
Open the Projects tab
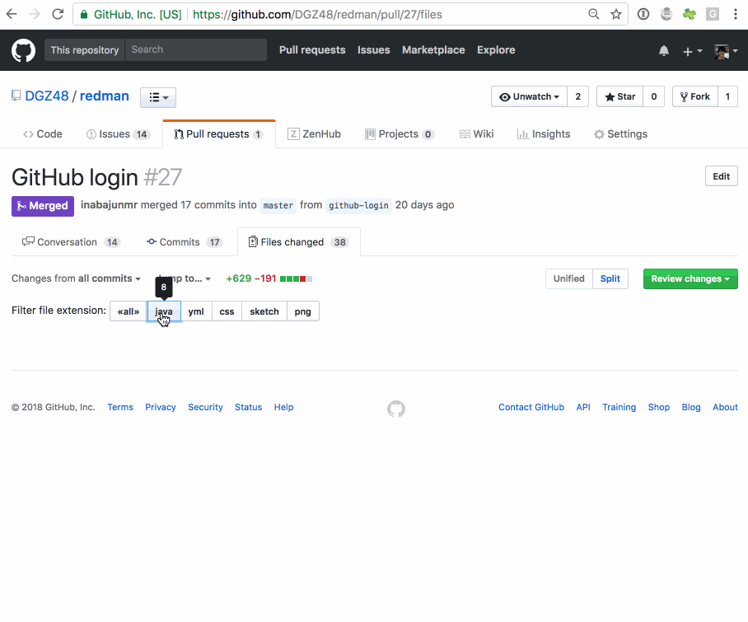pos(400,134)
